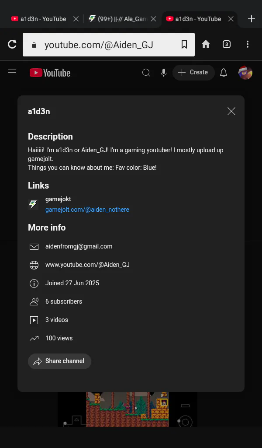View notifications via the bell icon
Image resolution: width=262 pixels, height=448 pixels.
pos(224,73)
